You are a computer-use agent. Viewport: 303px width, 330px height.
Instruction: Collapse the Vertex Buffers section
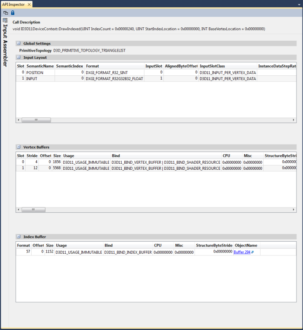[x=18, y=147]
